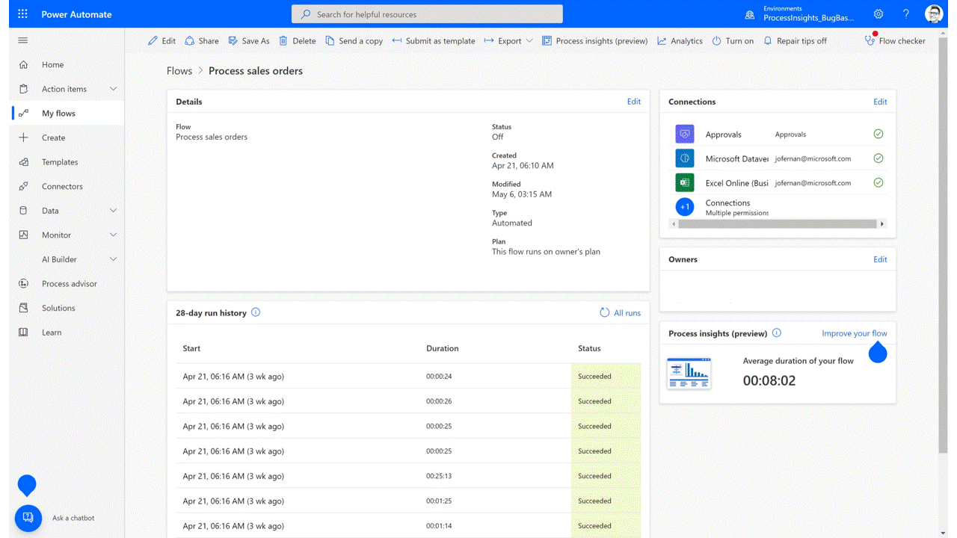Expand Action items in sidebar
The height and width of the screenshot is (538, 957).
[113, 89]
